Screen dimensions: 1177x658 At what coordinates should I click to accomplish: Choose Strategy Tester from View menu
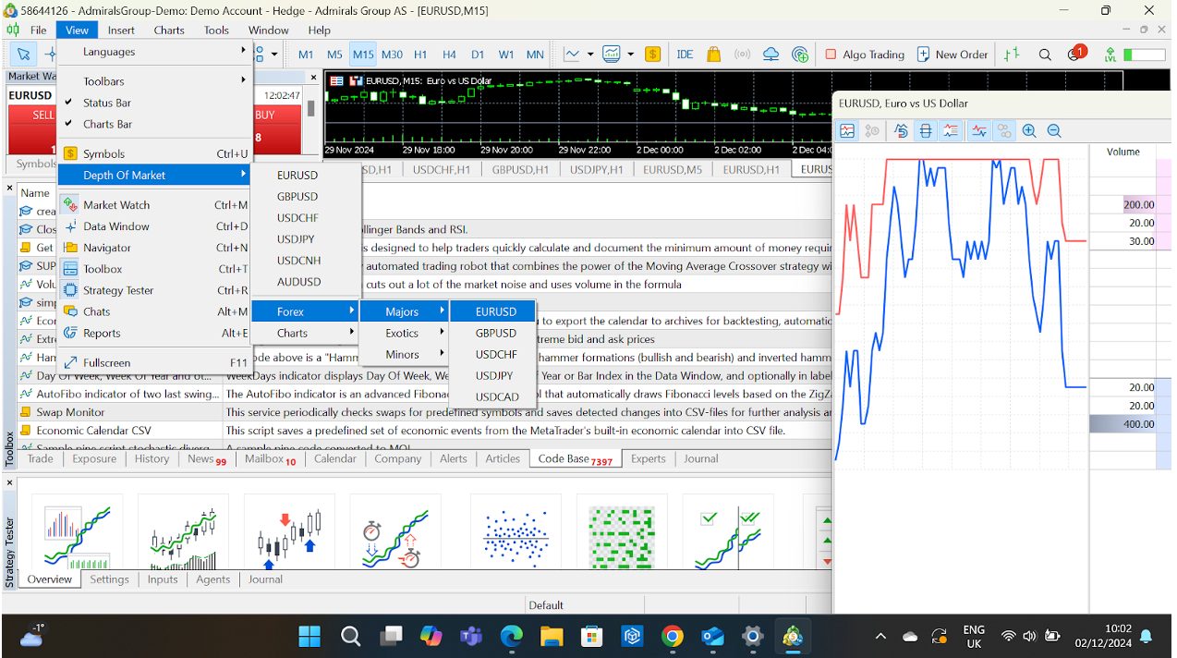155,290
